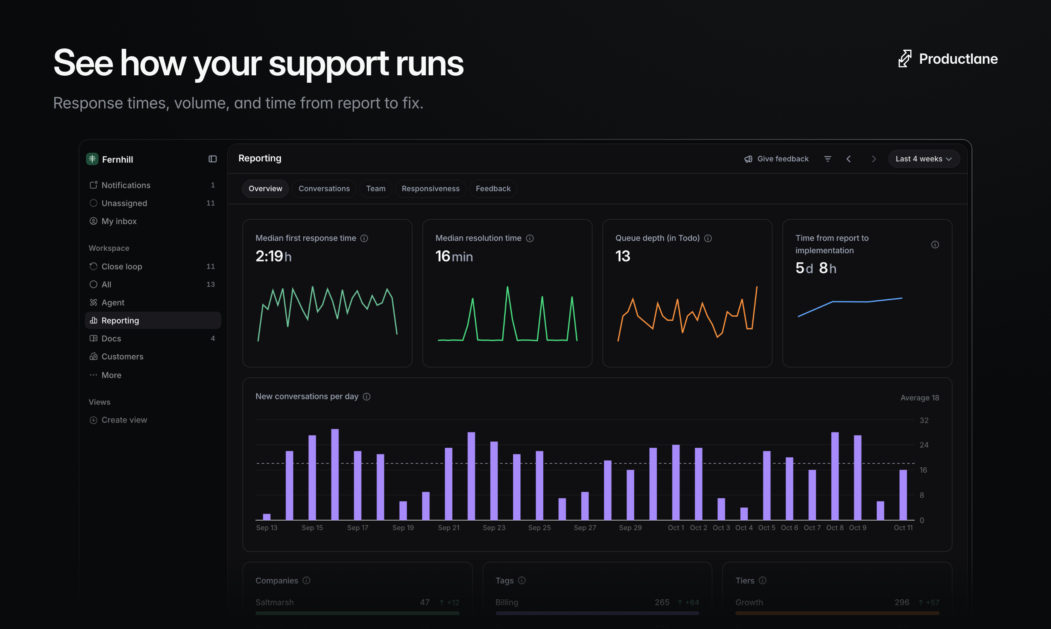Show info for Time from report to implementation

point(935,245)
